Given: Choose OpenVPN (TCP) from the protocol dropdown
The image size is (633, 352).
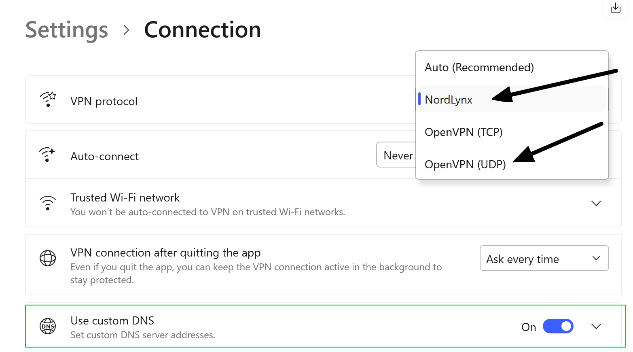Looking at the screenshot, I should (463, 132).
